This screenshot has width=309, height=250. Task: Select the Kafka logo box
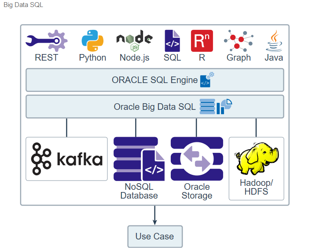tap(66, 159)
